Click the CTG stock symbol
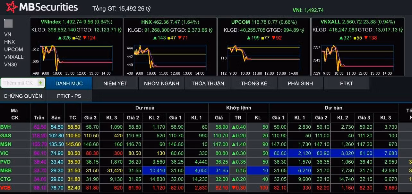The width and height of the screenshot is (412, 194). 5,179
